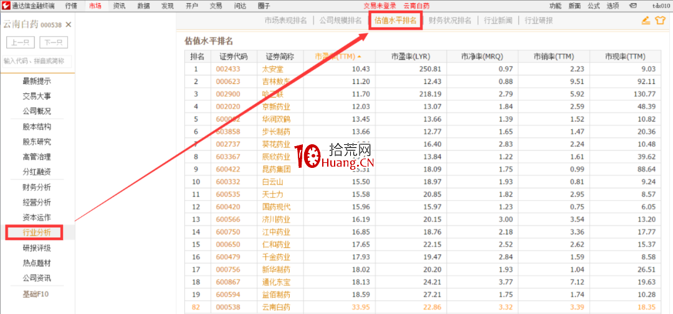Open the 行情 menu

[71, 6]
